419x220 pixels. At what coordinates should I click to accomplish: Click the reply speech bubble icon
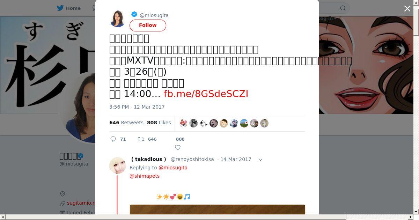click(113, 139)
